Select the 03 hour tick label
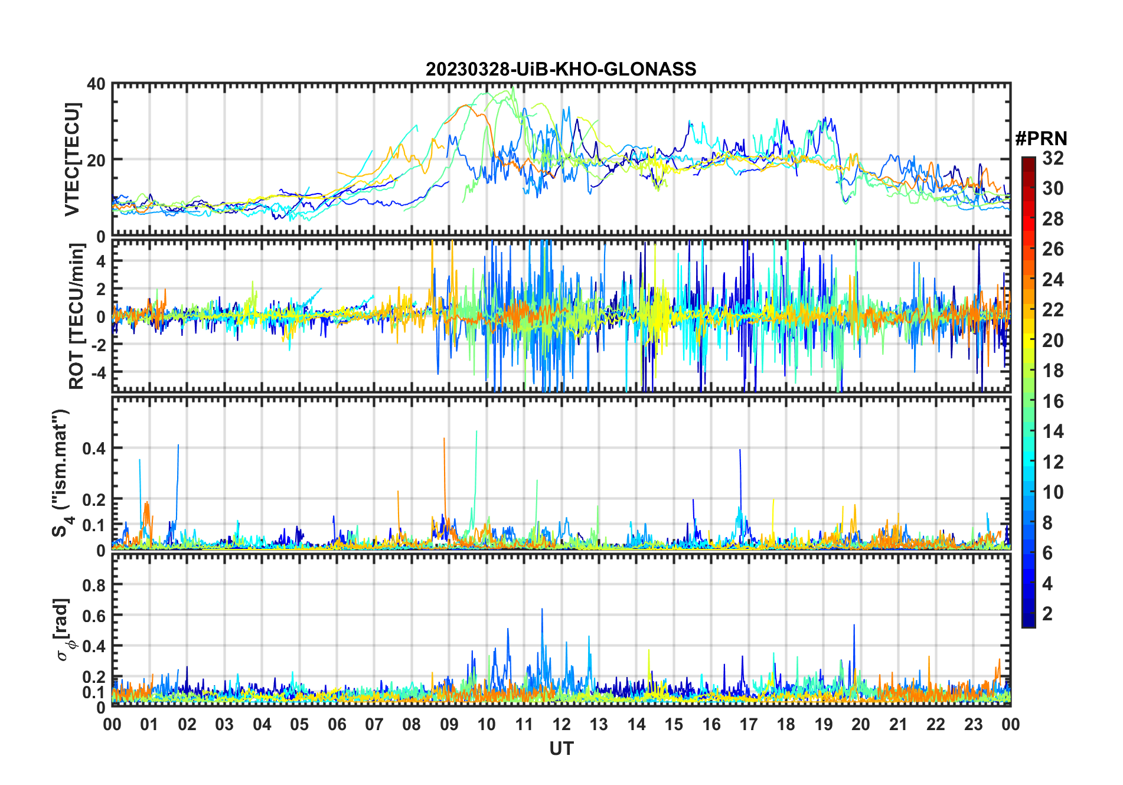Screen dimensions: 1123x785 [224, 724]
